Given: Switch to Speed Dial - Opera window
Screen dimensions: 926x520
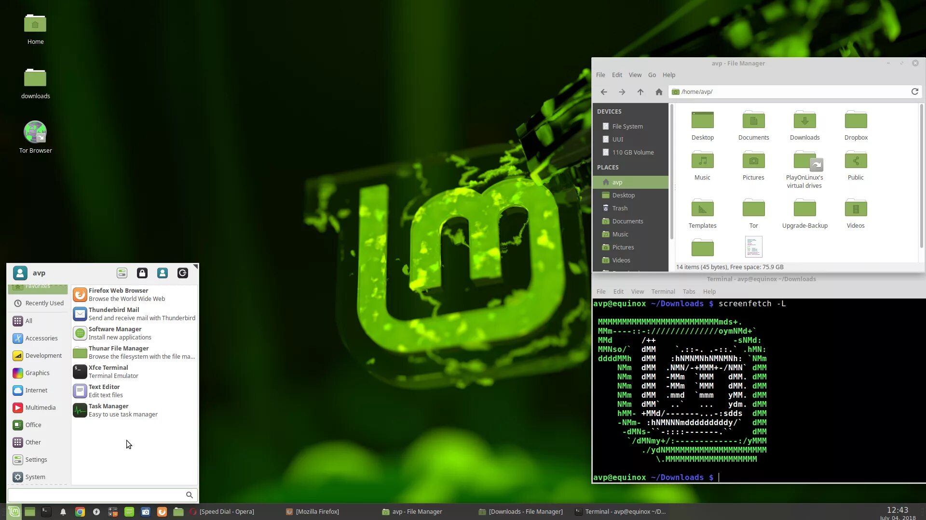Looking at the screenshot, I should 226,511.
